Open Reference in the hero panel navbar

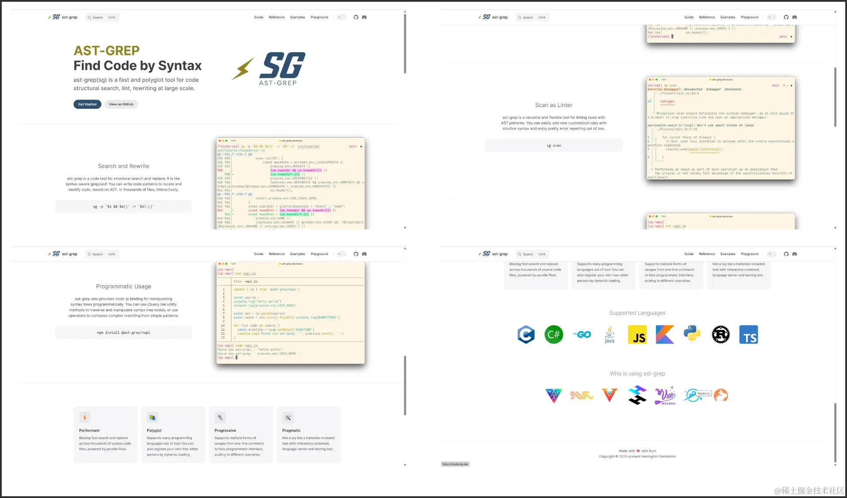(x=277, y=17)
